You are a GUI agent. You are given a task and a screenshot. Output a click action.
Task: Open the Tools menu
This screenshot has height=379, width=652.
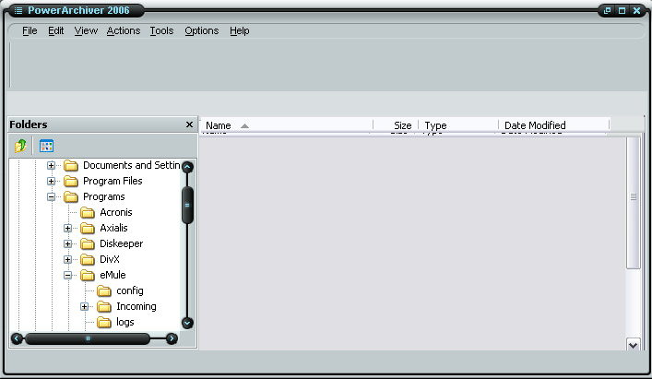[161, 30]
